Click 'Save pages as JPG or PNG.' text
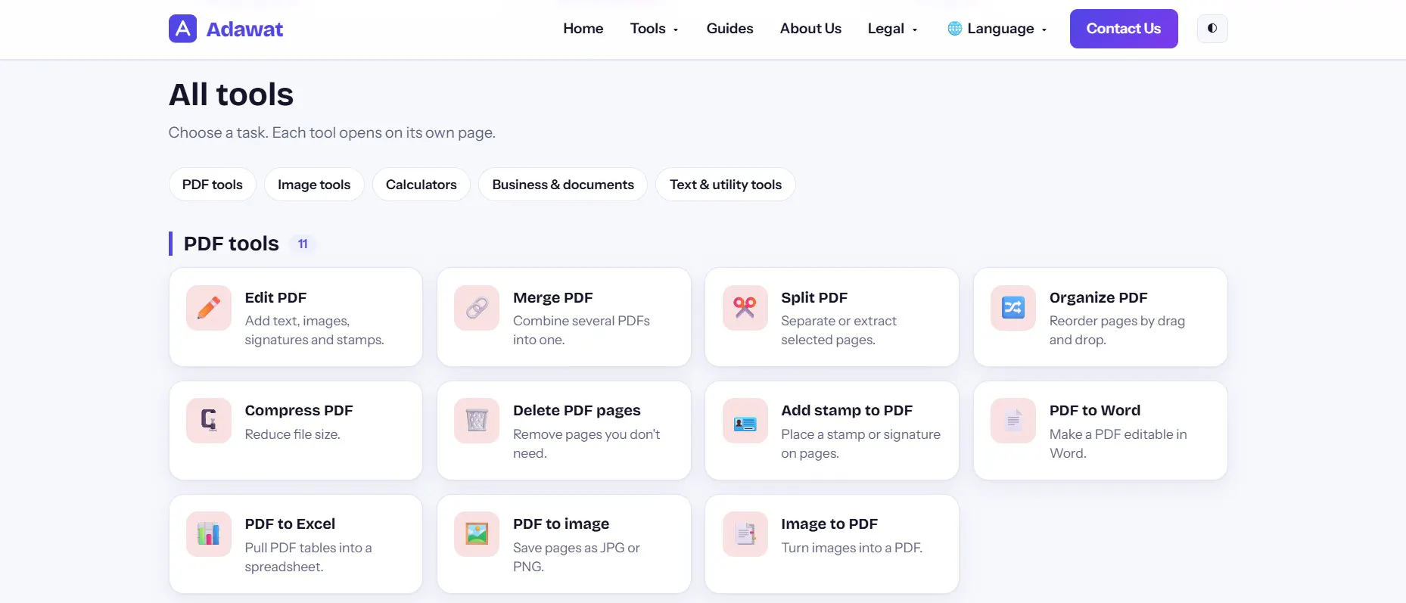 pos(576,557)
